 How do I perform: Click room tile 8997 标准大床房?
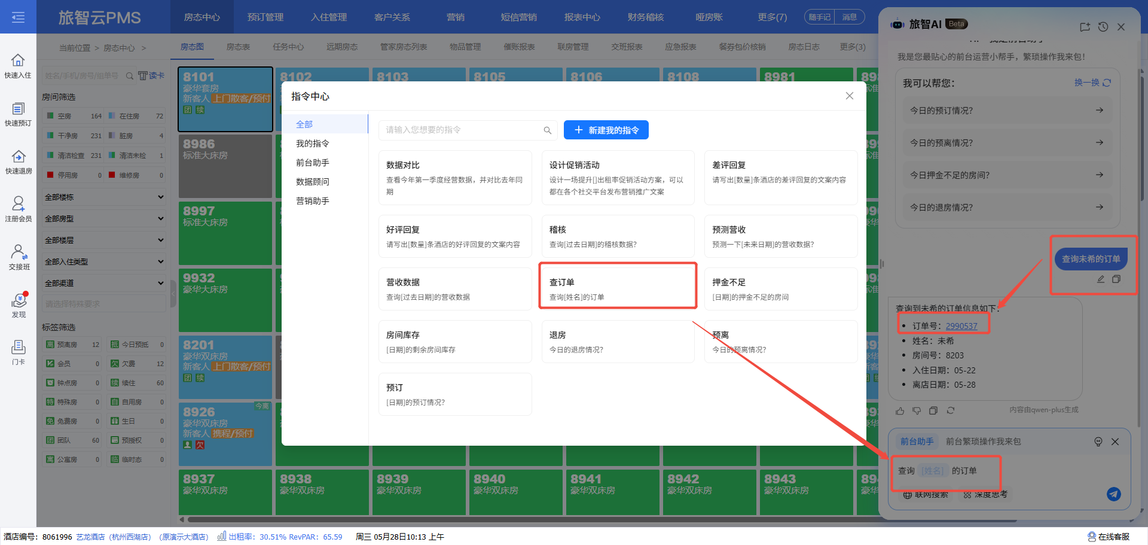pos(225,233)
